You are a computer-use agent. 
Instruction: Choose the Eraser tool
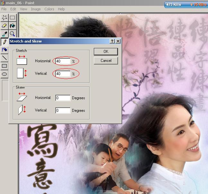(x=5, y=25)
